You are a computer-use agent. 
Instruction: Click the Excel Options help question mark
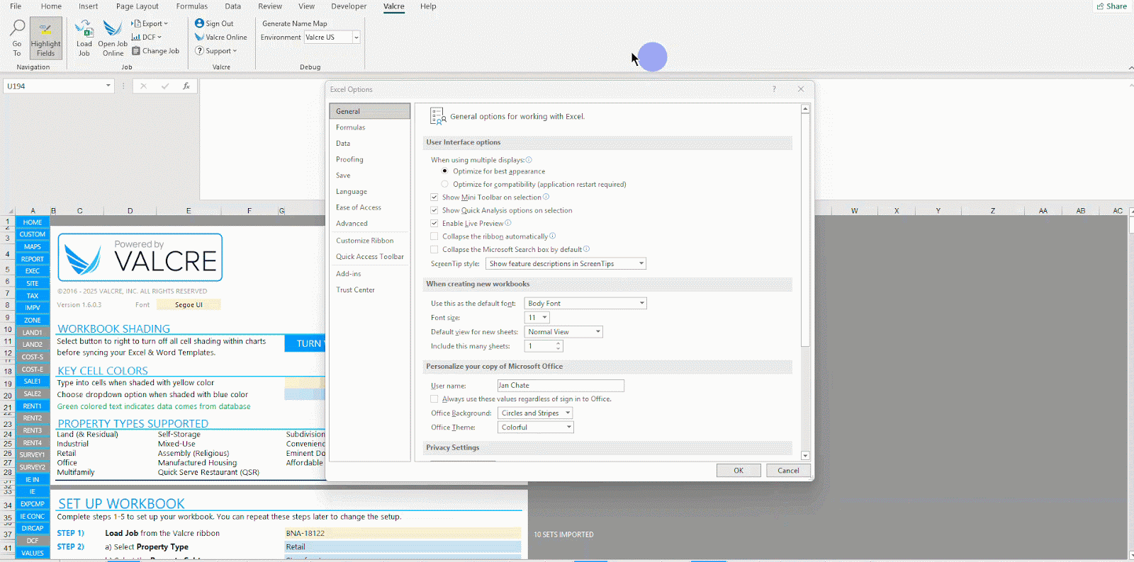[x=774, y=89]
